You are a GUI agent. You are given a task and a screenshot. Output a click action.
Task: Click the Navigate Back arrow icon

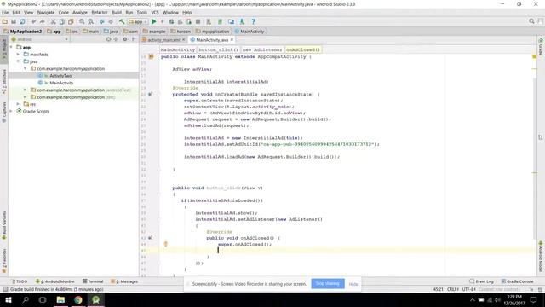tap(102, 21)
